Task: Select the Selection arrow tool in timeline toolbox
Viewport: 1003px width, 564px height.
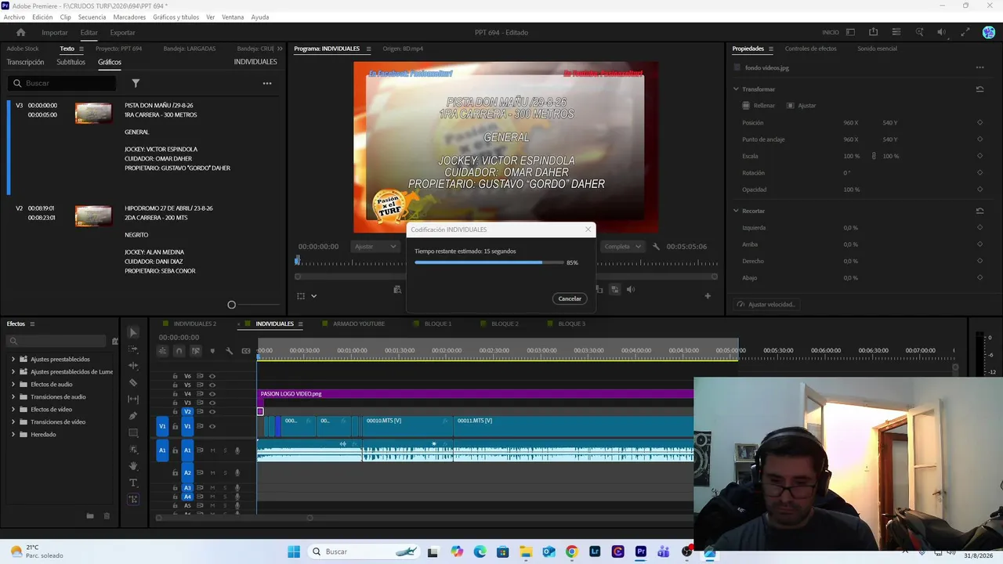Action: pos(133,333)
